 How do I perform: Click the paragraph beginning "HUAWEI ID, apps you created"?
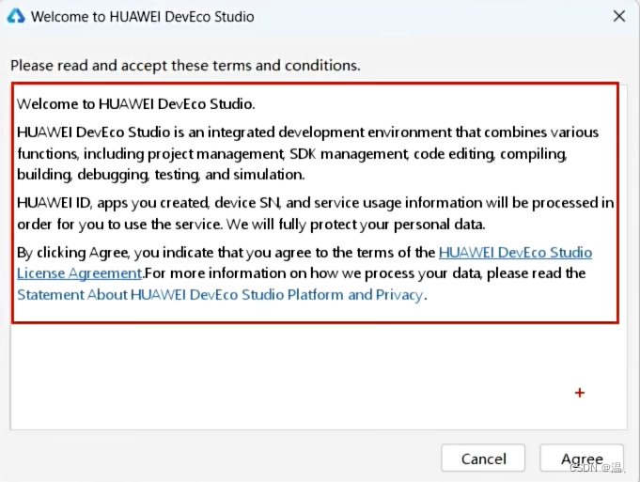(x=315, y=213)
